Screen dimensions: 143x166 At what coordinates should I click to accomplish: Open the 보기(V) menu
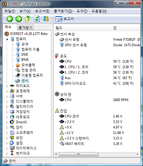coord(25,11)
